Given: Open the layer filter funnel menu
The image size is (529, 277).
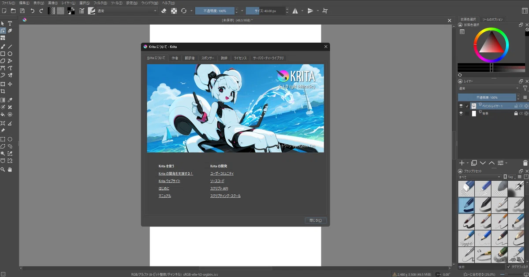Looking at the screenshot, I should 525,88.
